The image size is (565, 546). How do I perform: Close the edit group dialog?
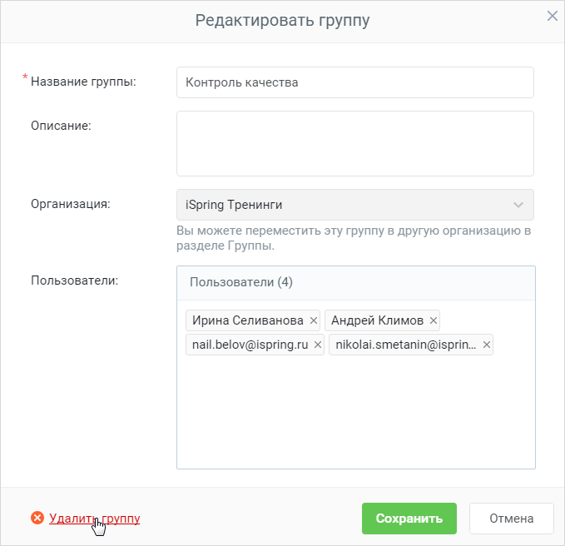click(x=552, y=16)
